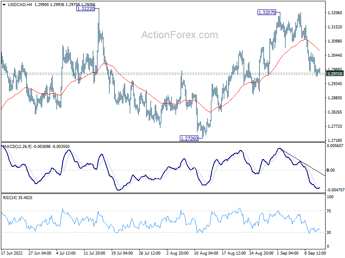Click the RSI 30 level label
345x258 pixels.
(x=329, y=232)
